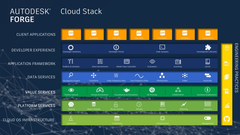Screen dimensions: 240x135
Task: Open the Access Control padlock icon
Action: point(116,104)
